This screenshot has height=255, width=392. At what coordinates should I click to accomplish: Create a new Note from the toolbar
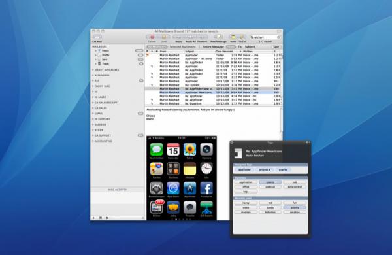tap(233, 37)
